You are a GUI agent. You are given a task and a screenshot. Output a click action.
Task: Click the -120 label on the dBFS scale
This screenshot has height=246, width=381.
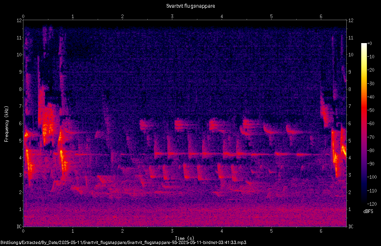[x=372, y=204]
